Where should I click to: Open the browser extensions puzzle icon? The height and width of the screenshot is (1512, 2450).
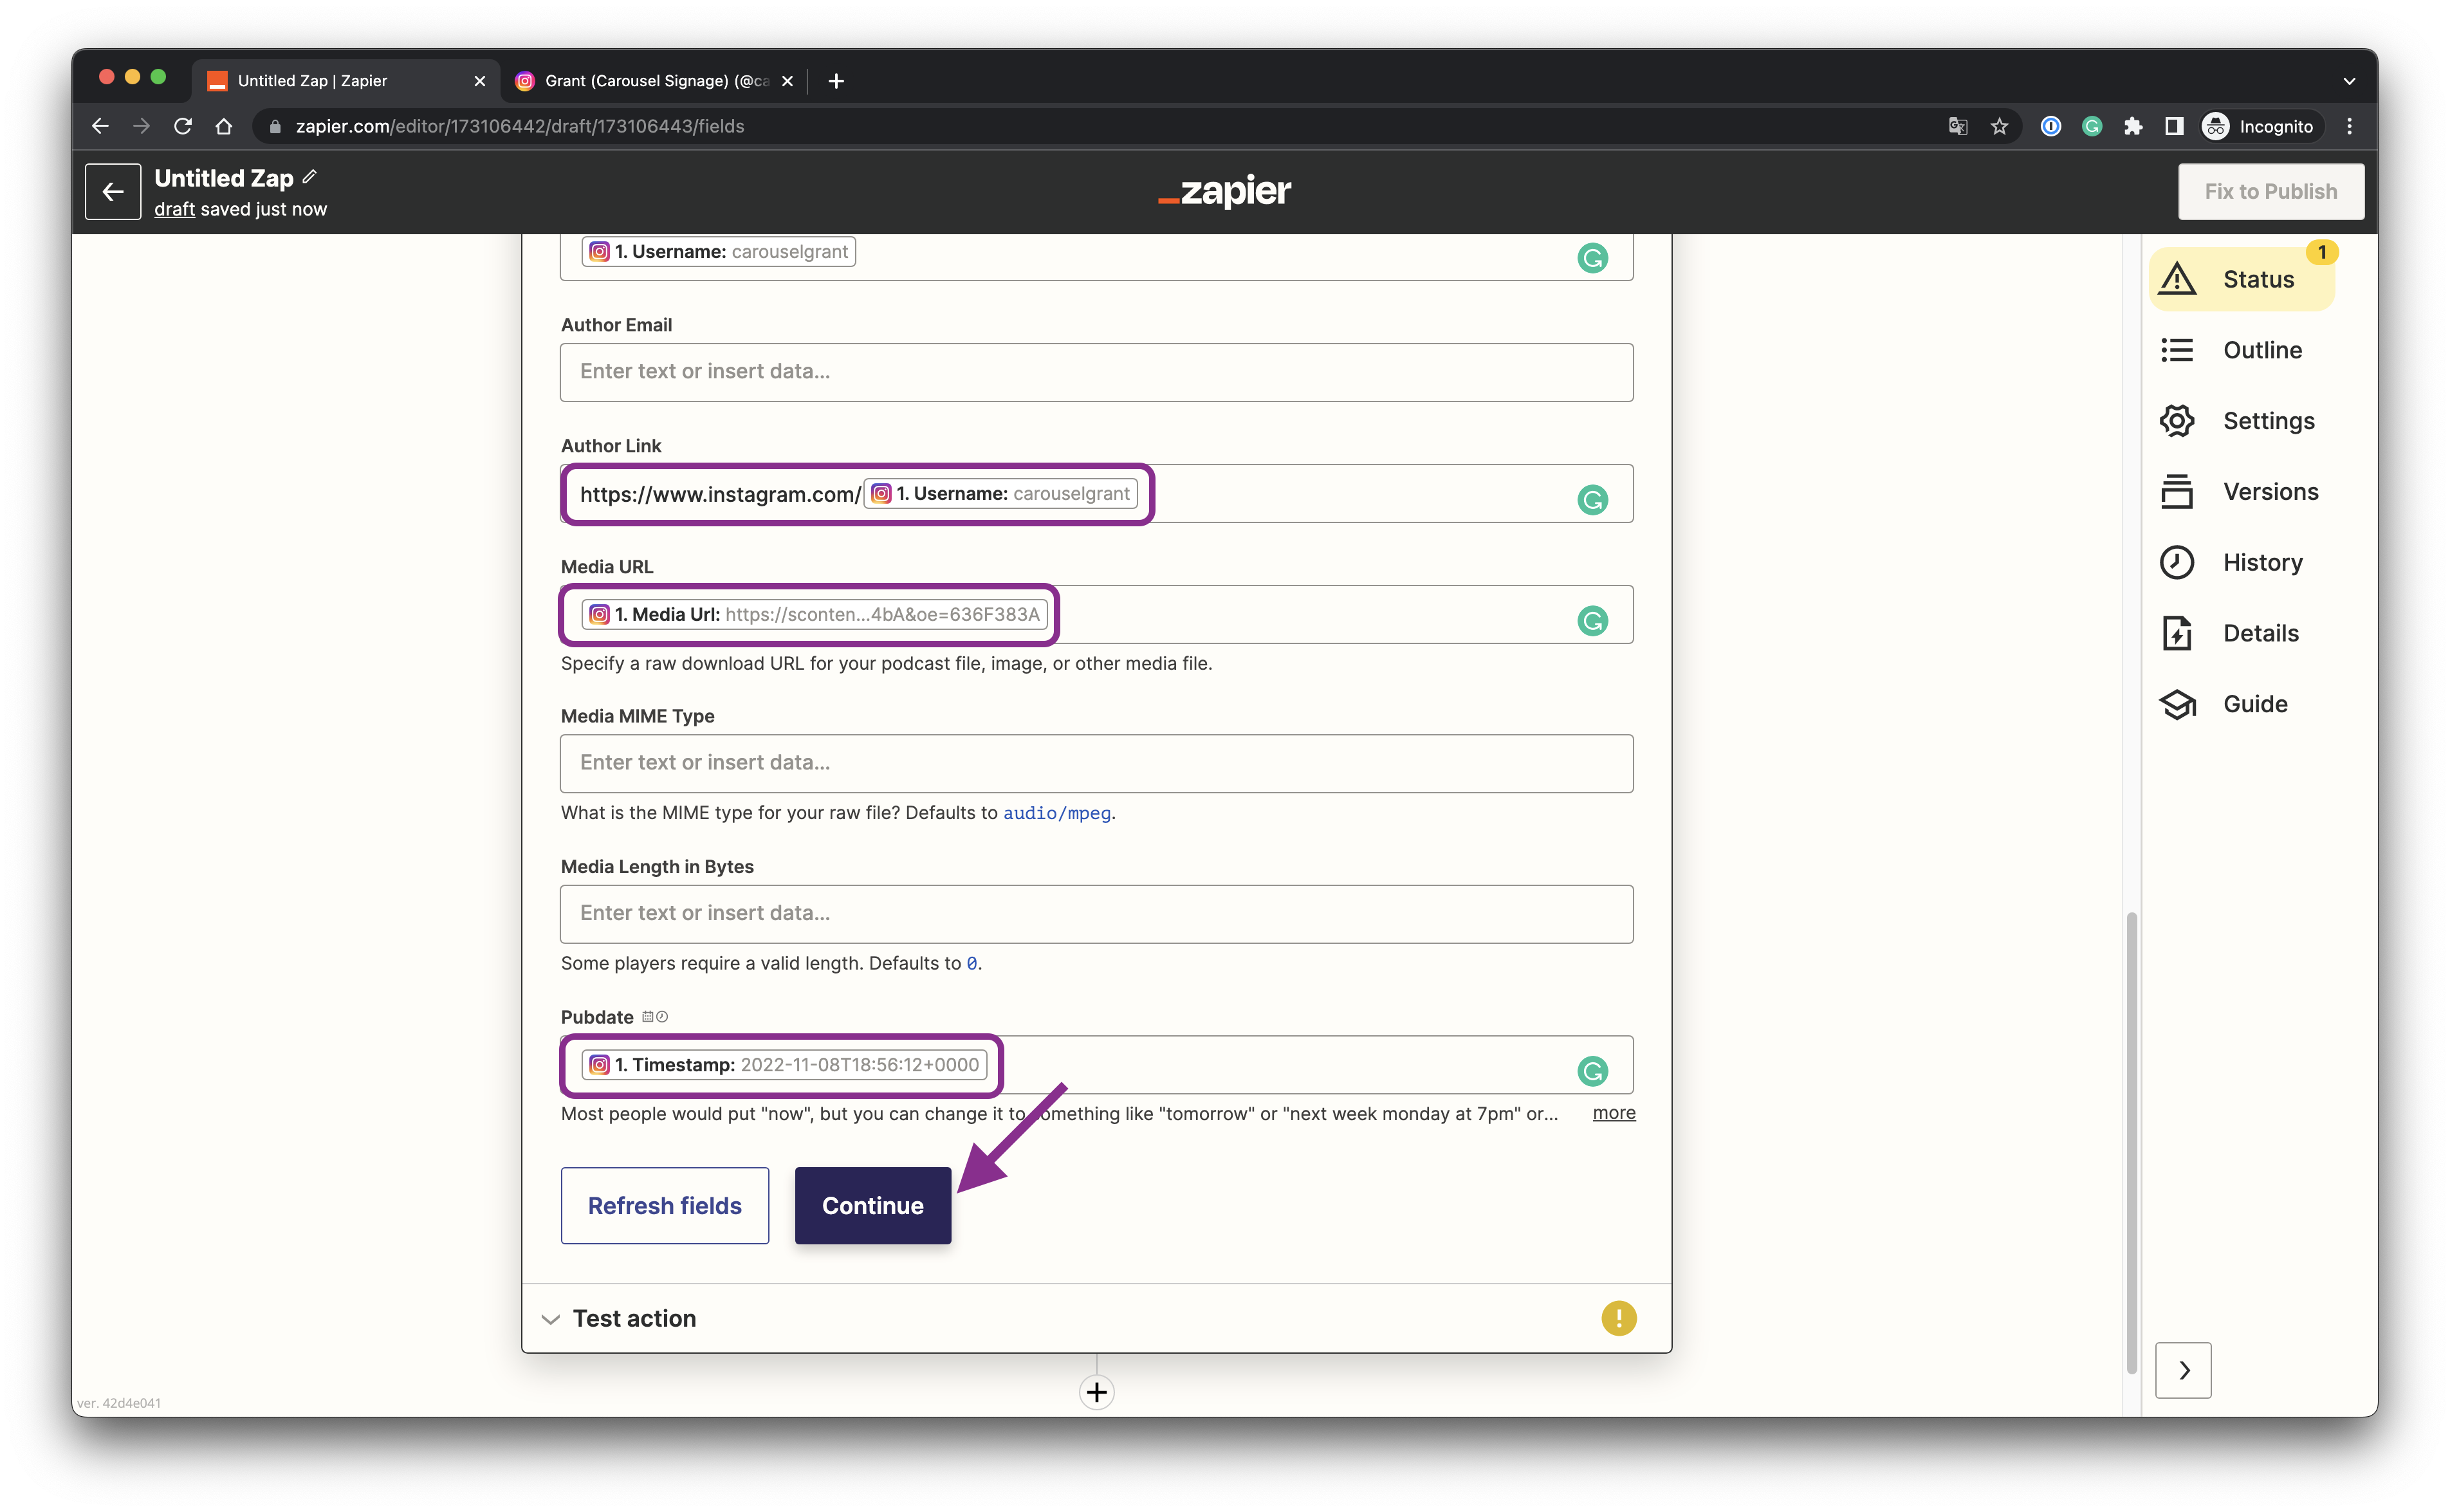(2132, 126)
